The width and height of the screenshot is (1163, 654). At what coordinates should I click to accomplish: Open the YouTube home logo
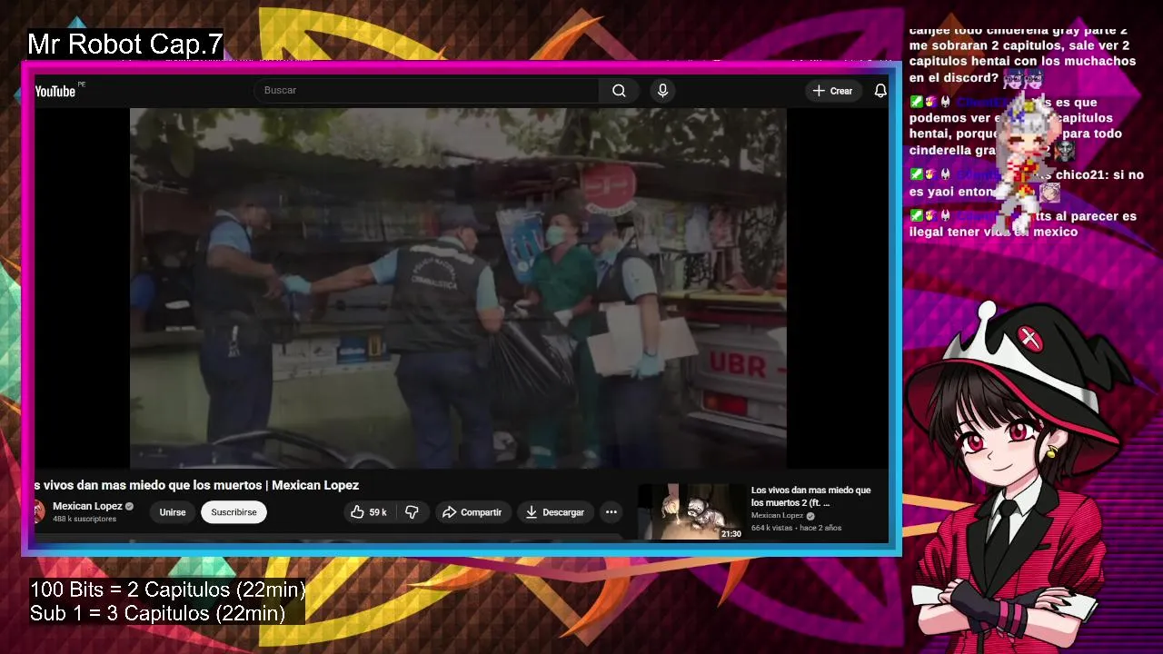click(x=55, y=91)
